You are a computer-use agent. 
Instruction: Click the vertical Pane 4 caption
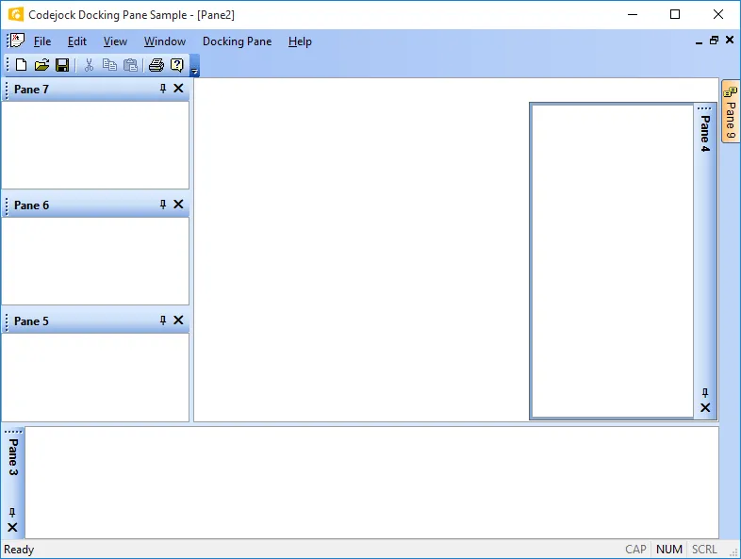click(x=705, y=134)
